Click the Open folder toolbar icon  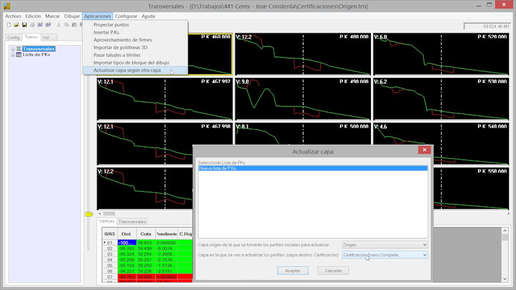point(17,24)
